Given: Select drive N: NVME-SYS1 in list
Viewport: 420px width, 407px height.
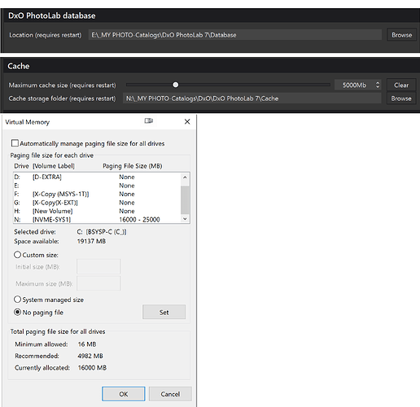Looking at the screenshot, I should tap(97, 220).
